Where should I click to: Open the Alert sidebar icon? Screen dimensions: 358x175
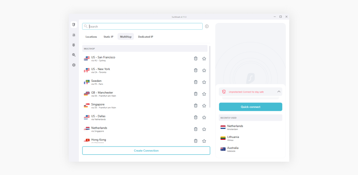(x=74, y=35)
